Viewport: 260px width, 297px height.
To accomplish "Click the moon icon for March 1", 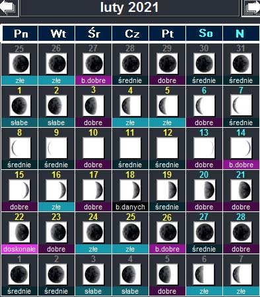I will pos(19,275).
